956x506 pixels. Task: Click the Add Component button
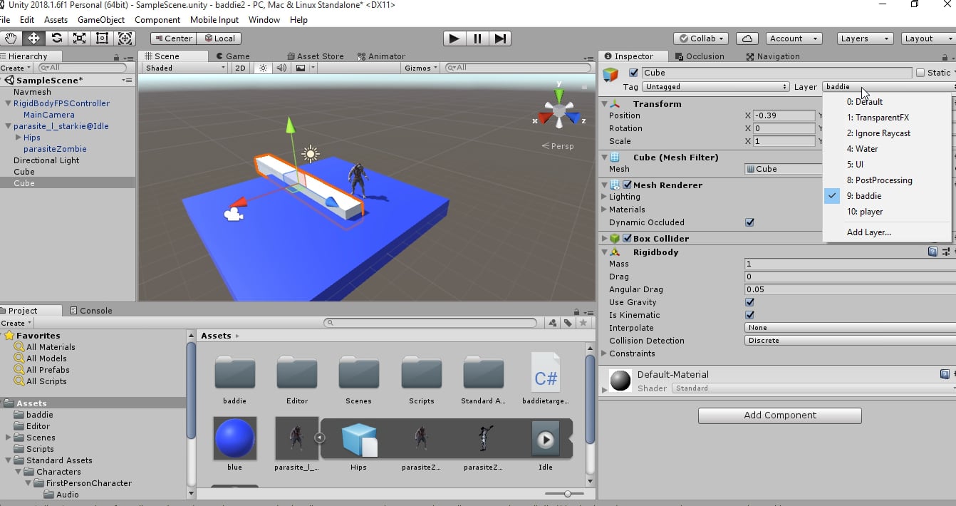780,415
